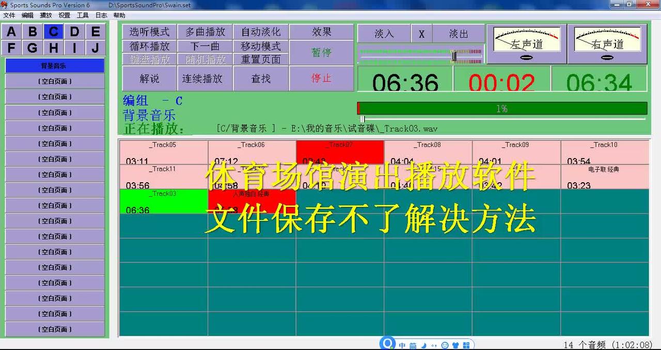This screenshot has width=661, height=350.
Task: Open the 设置 menu
Action: (x=64, y=15)
